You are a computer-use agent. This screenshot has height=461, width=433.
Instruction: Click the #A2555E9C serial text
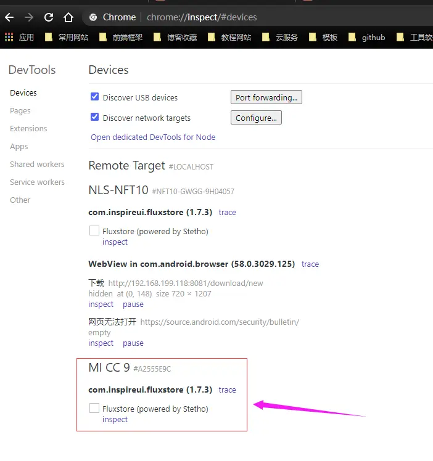click(x=152, y=369)
